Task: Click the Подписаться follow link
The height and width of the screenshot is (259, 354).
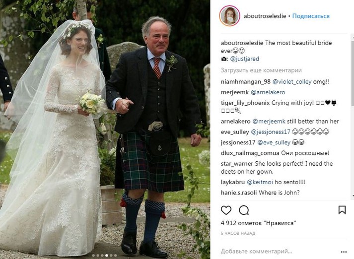Action: [x=311, y=16]
